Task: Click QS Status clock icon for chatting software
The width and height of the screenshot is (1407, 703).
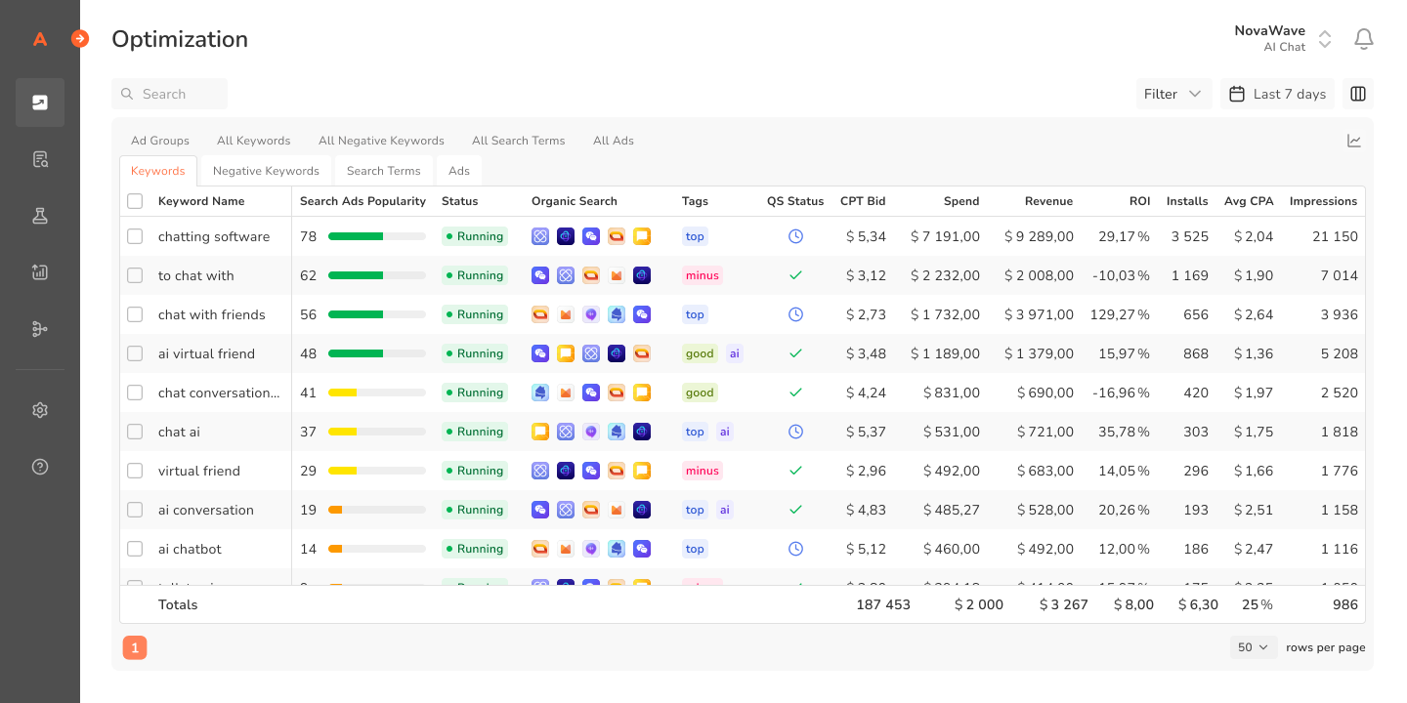Action: [x=795, y=236]
